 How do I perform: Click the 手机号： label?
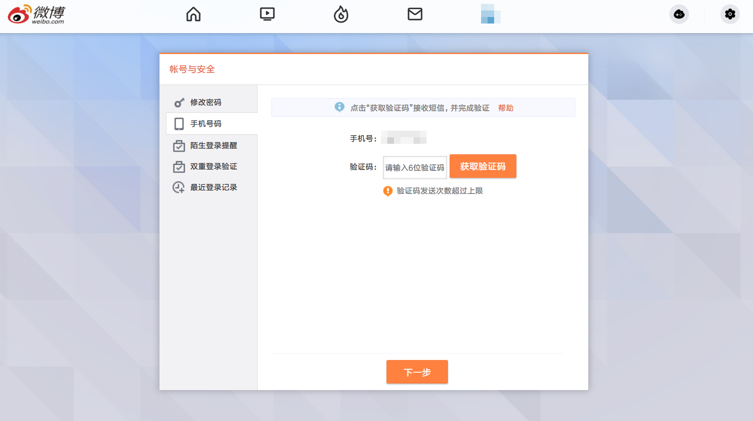tap(363, 139)
